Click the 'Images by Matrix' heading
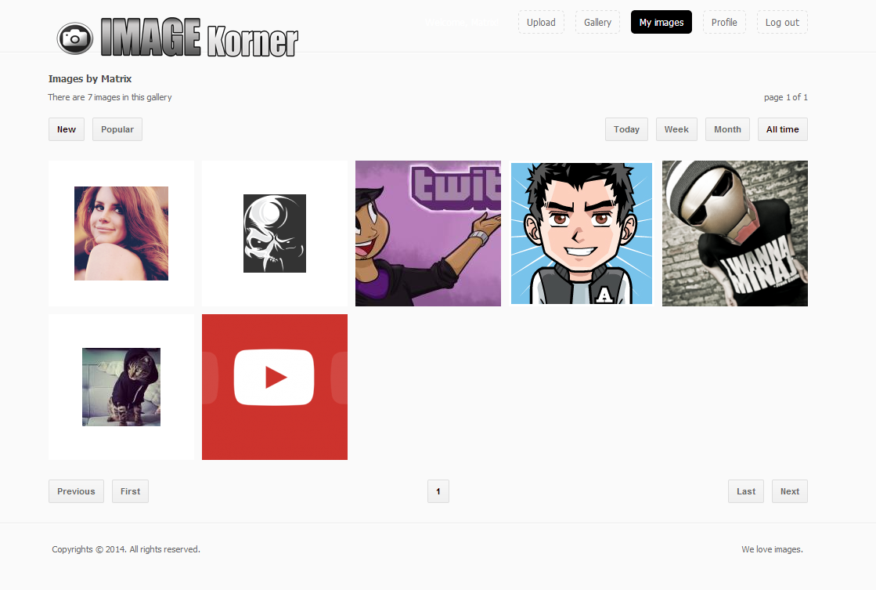The height and width of the screenshot is (590, 876). pos(90,79)
